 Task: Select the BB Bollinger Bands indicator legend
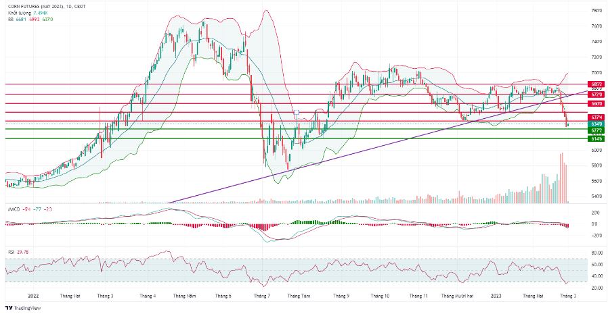(30, 19)
